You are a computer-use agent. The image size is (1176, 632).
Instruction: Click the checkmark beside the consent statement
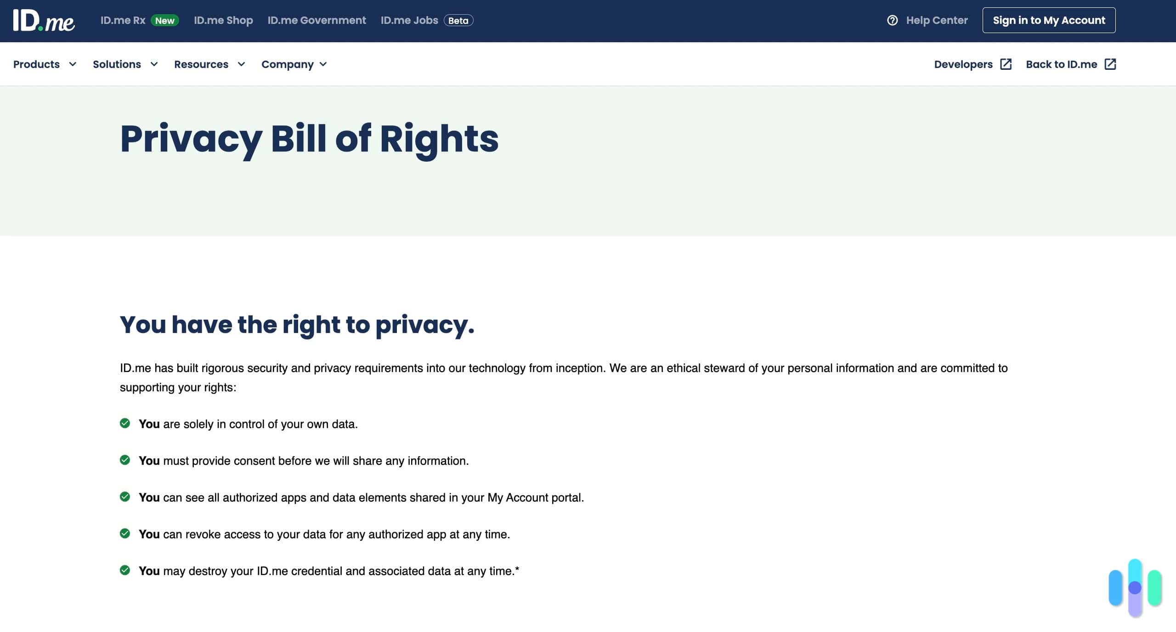(x=125, y=460)
